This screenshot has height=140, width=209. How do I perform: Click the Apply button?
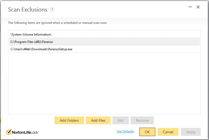tap(191, 132)
